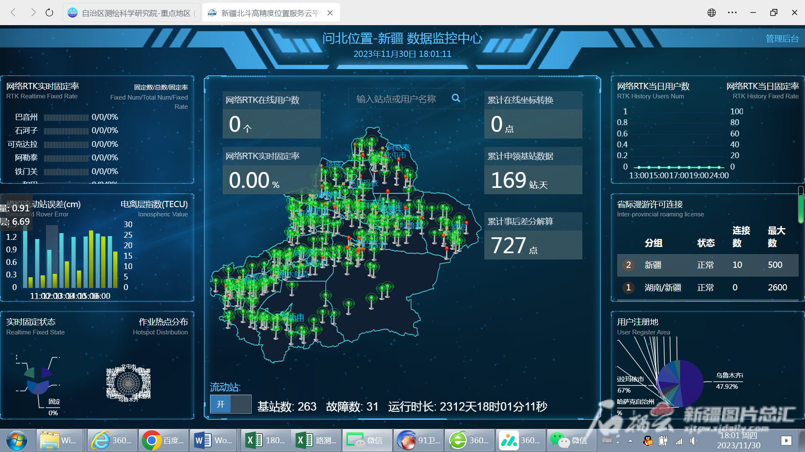Open browser three-dots more menu
The width and height of the screenshot is (805, 452).
pyautogui.click(x=732, y=13)
